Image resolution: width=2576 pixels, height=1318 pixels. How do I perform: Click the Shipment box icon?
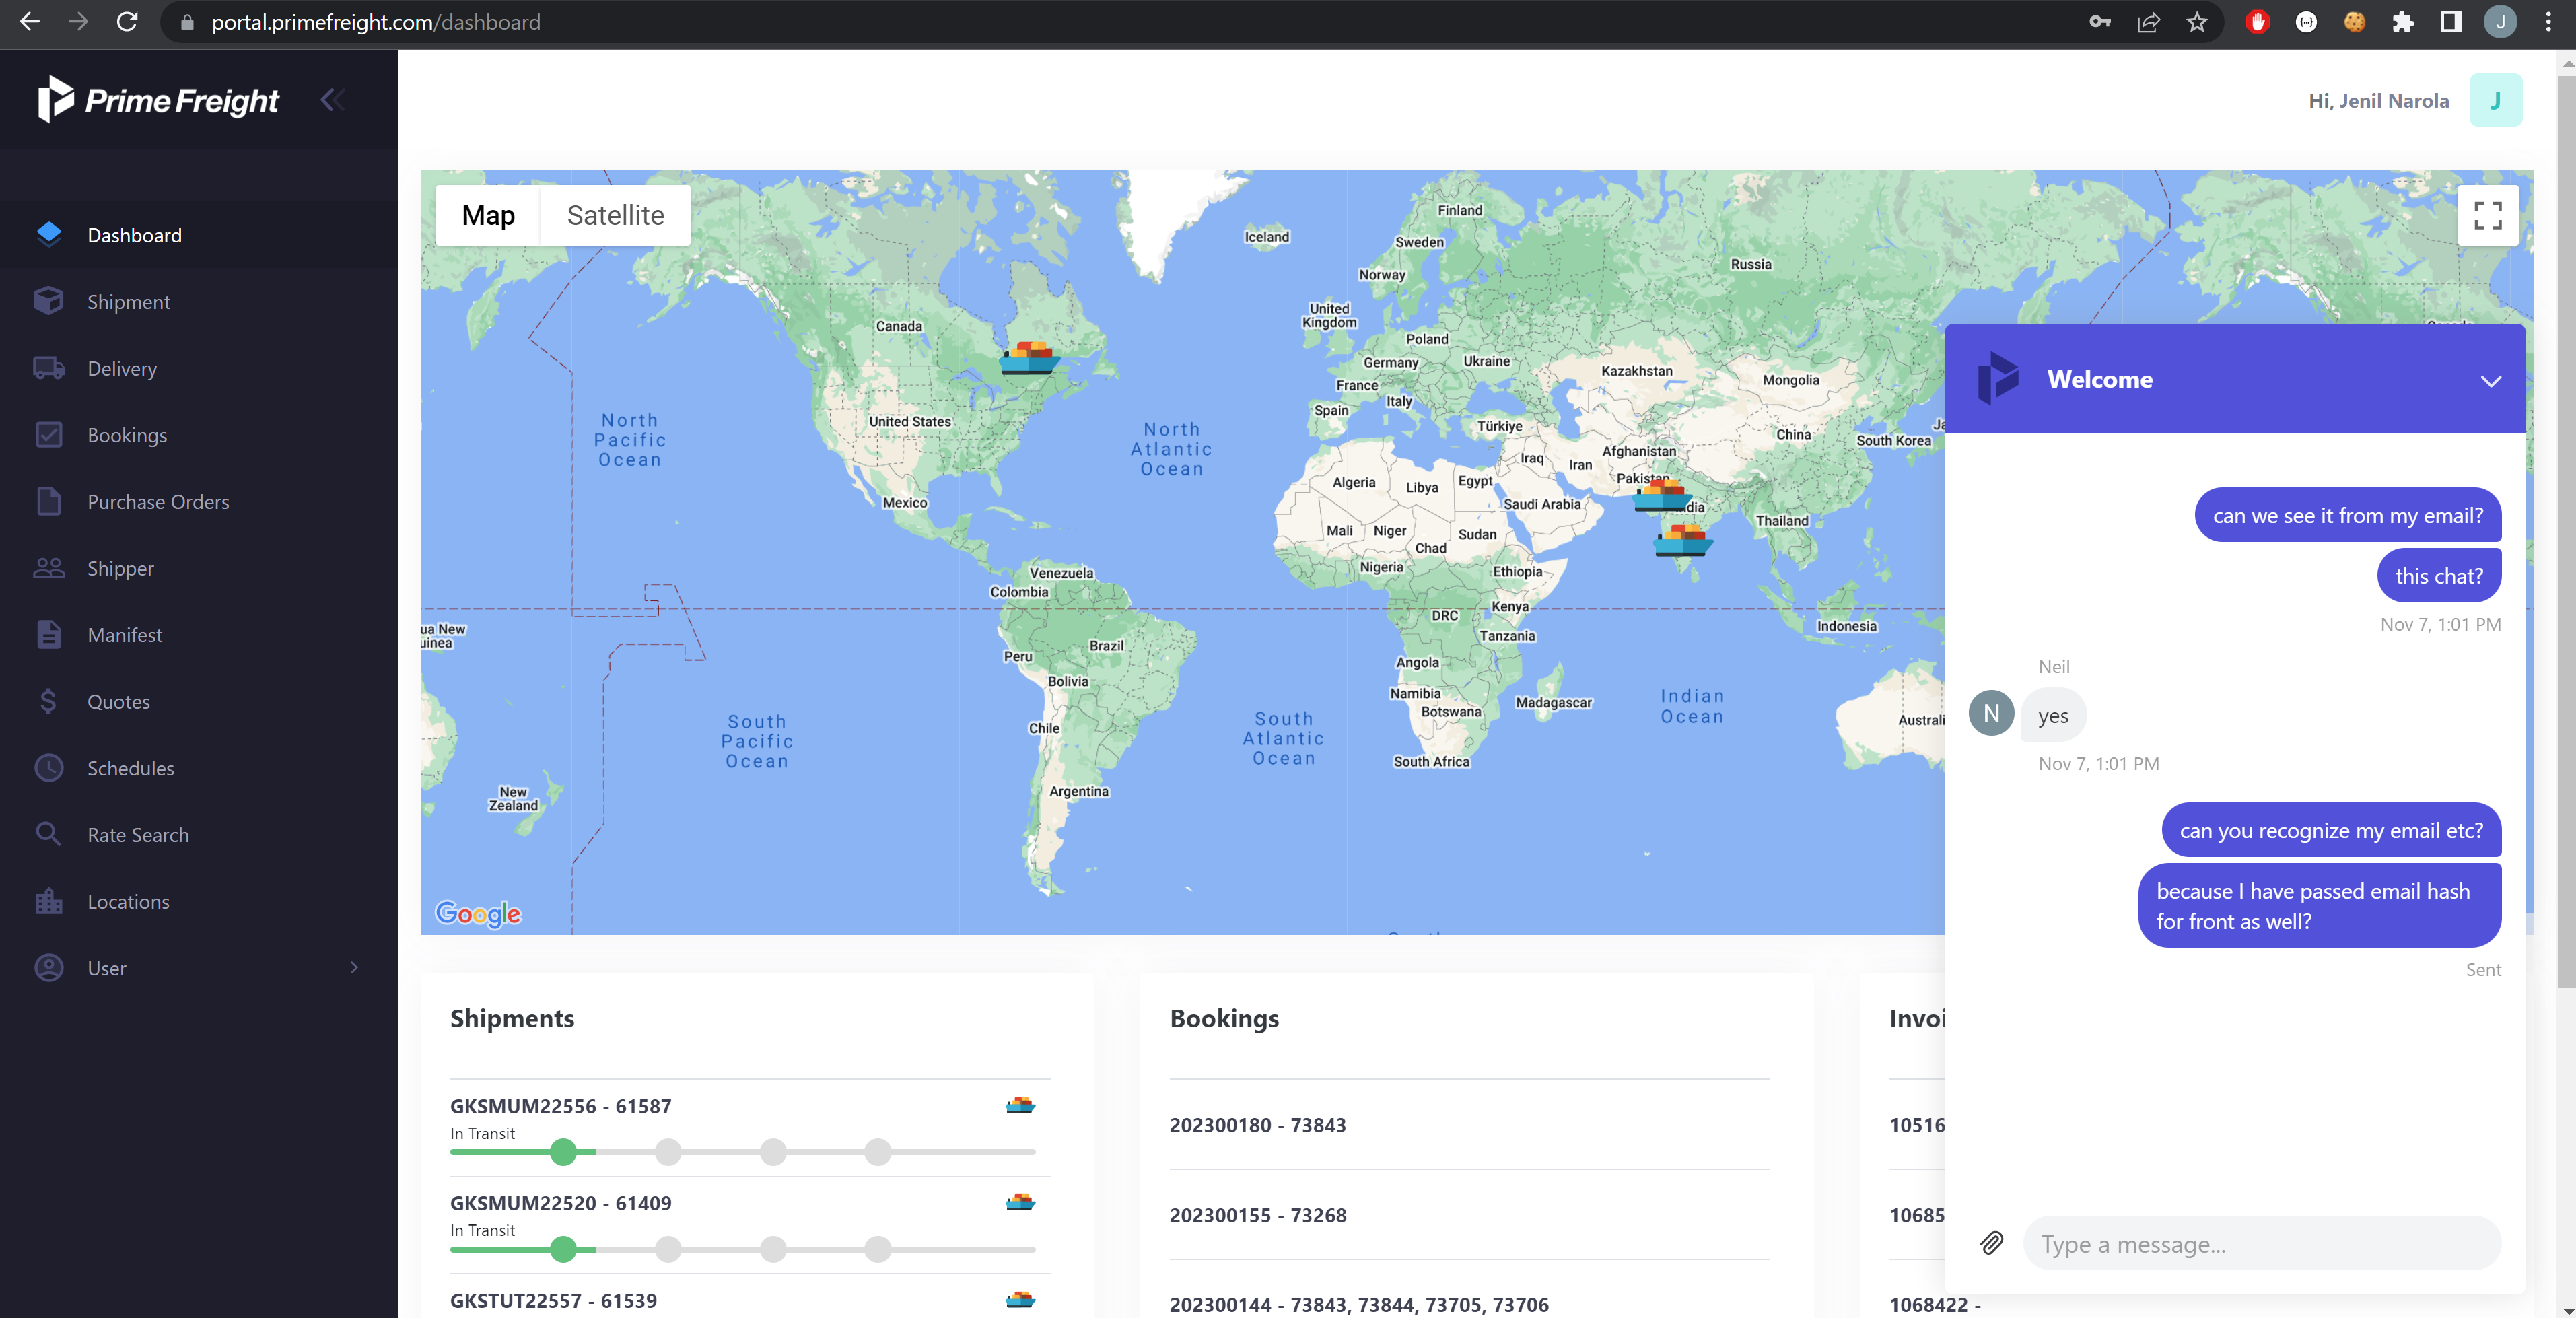click(x=48, y=301)
